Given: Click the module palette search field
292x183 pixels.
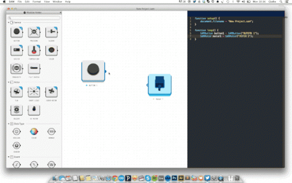Looking at the screenshot, I should click(34, 18).
